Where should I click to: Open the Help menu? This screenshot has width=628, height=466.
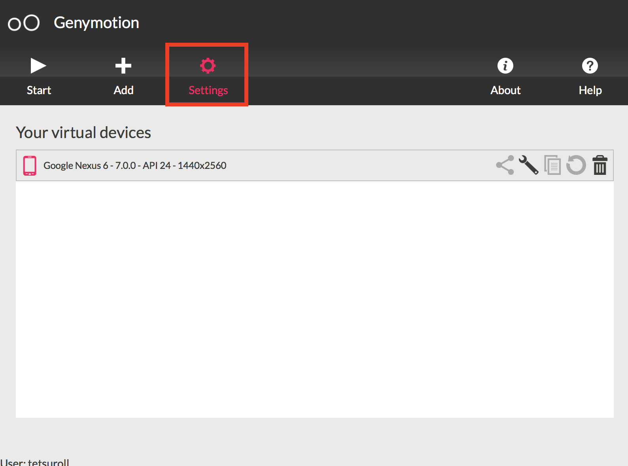coord(590,77)
